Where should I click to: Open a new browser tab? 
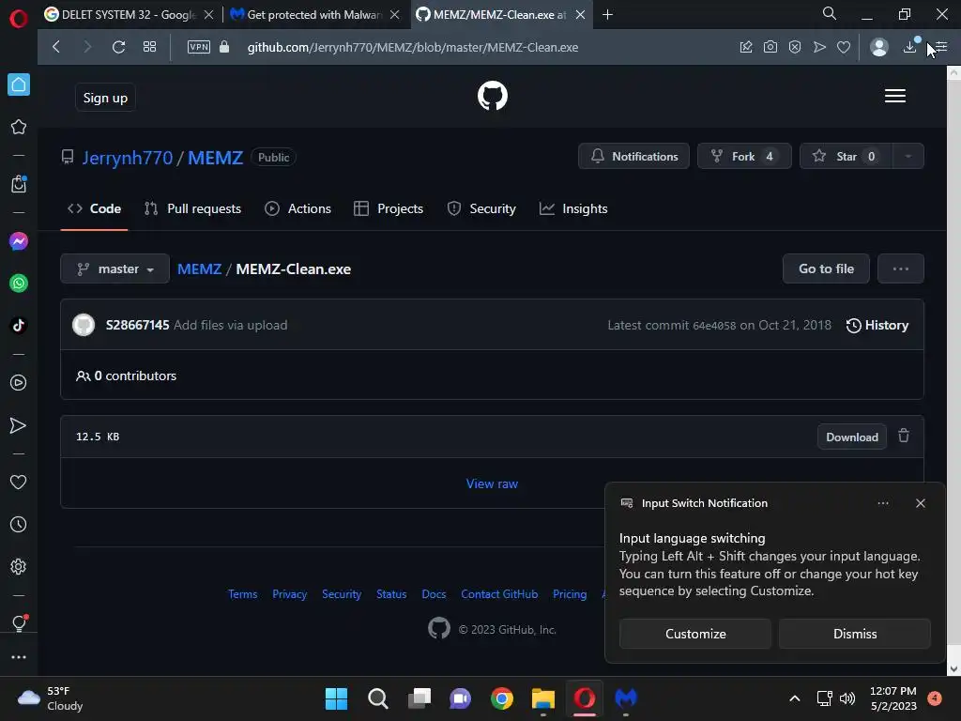tap(607, 15)
